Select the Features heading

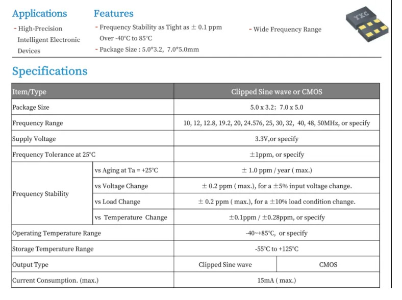coord(114,13)
